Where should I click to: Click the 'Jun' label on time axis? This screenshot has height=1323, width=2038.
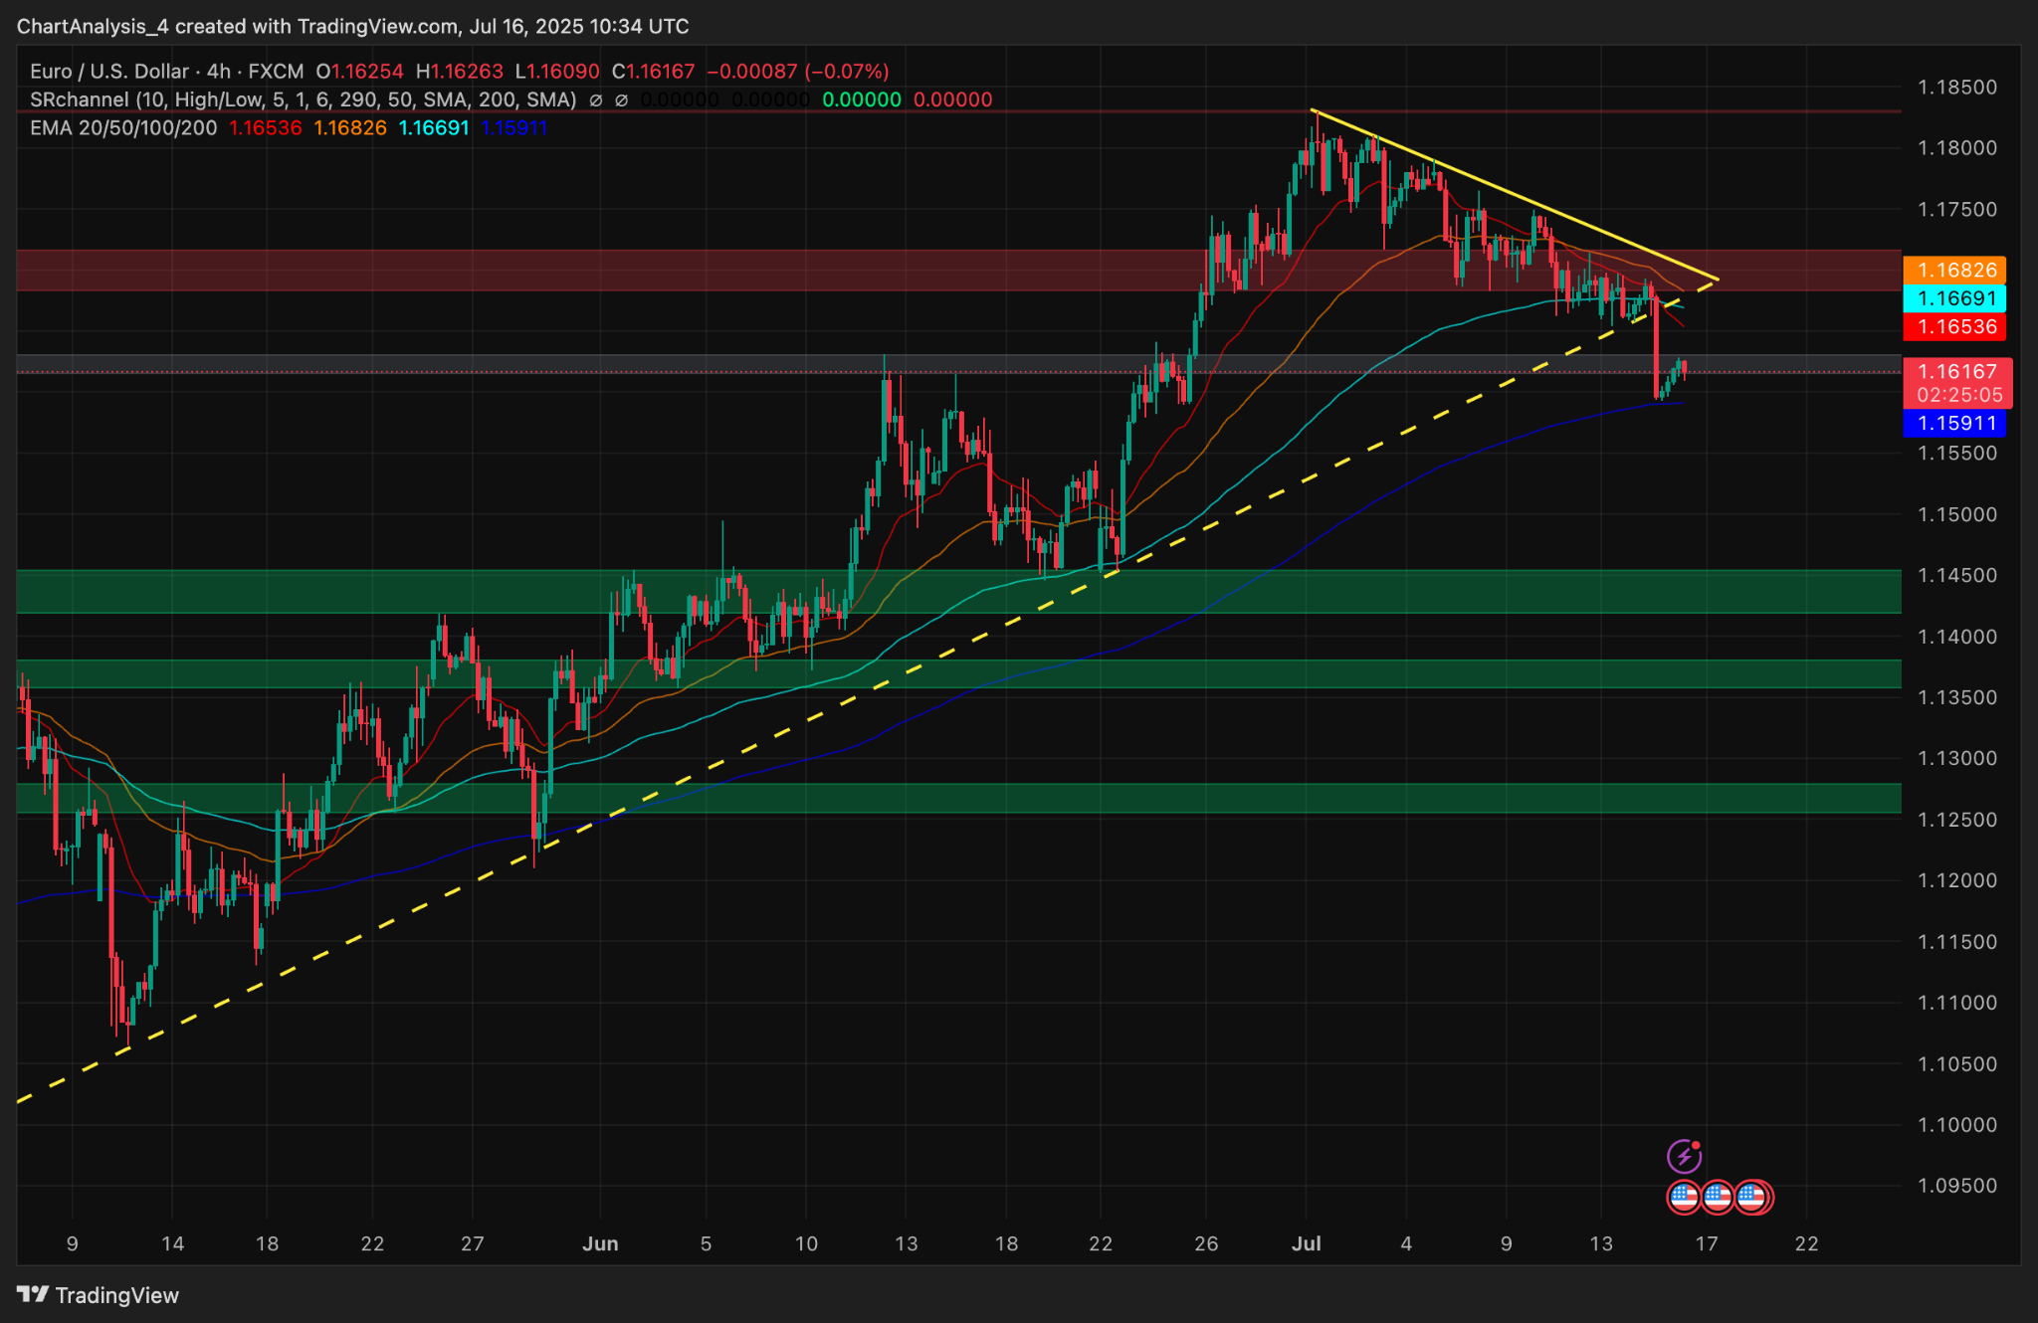click(600, 1243)
